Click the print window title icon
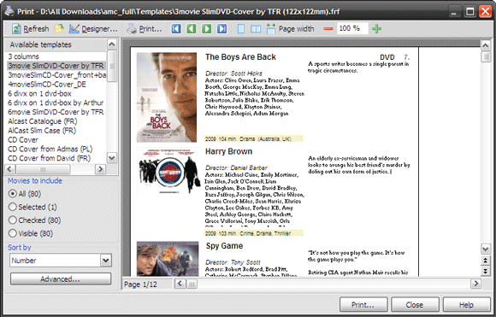 coord(9,11)
